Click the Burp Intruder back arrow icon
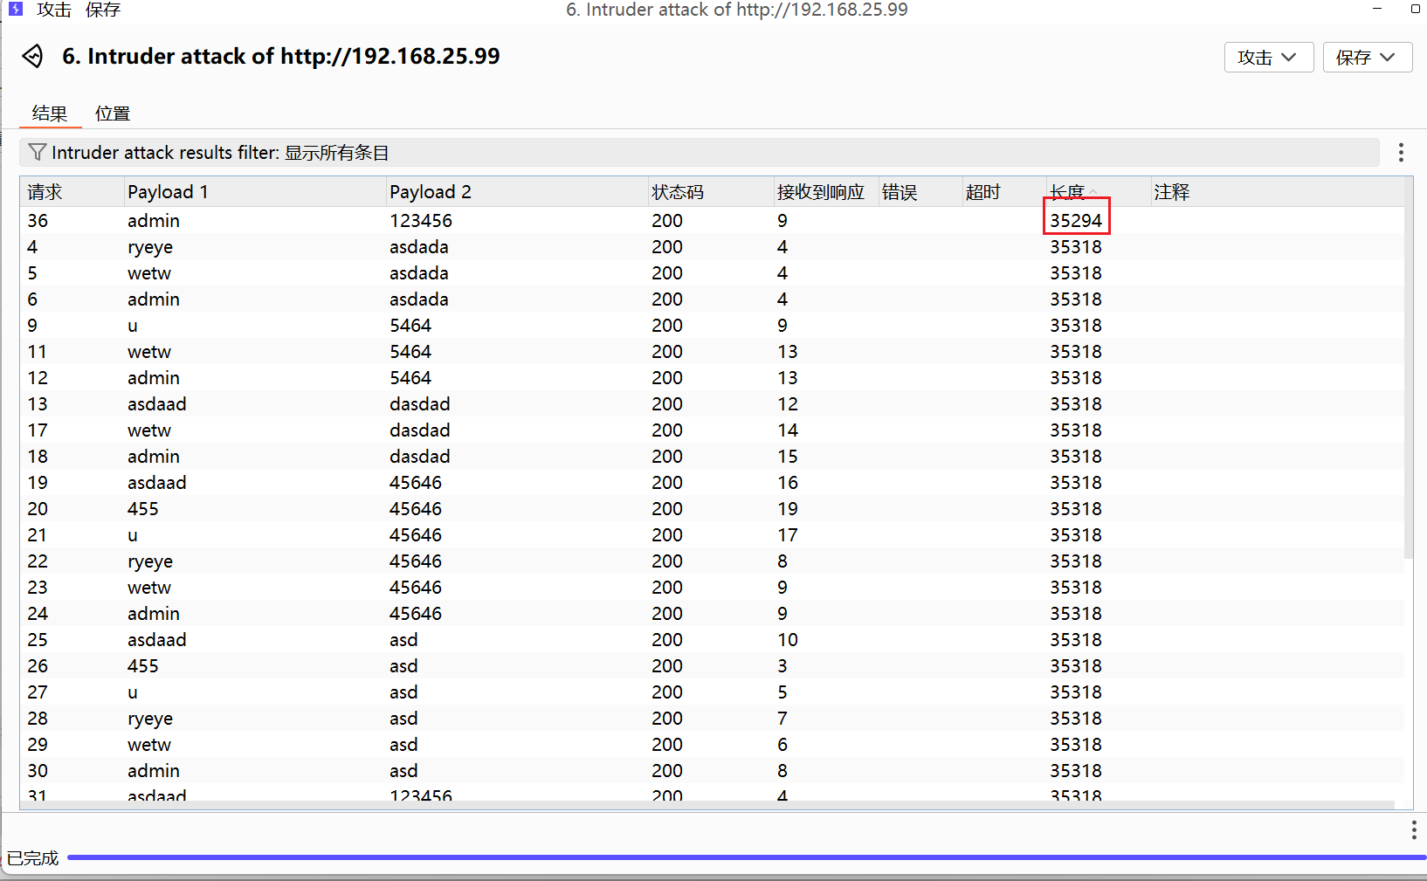This screenshot has width=1427, height=881. [x=32, y=57]
